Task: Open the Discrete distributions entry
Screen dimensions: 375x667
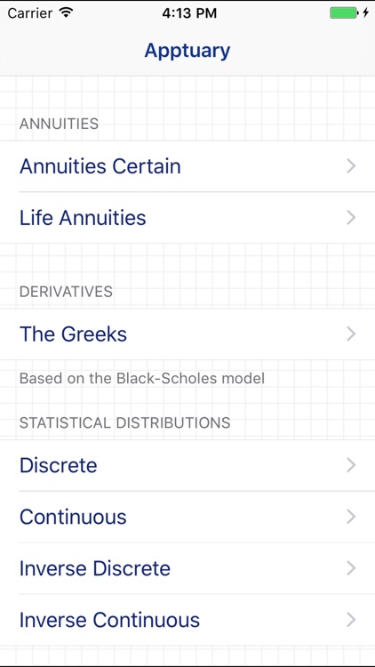Action: point(187,465)
